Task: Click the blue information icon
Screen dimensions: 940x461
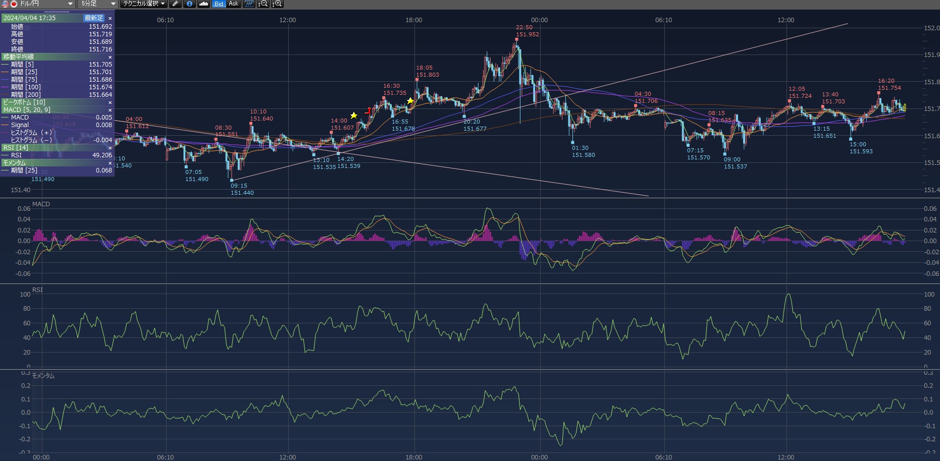Action: pyautogui.click(x=189, y=4)
